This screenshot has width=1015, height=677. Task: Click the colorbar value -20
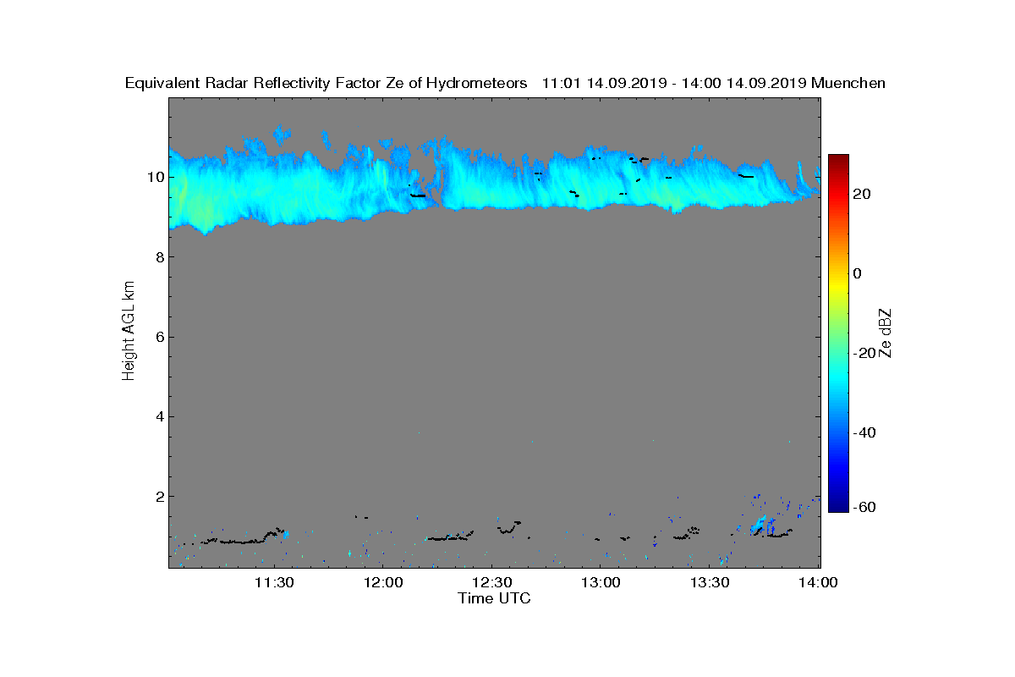point(863,353)
